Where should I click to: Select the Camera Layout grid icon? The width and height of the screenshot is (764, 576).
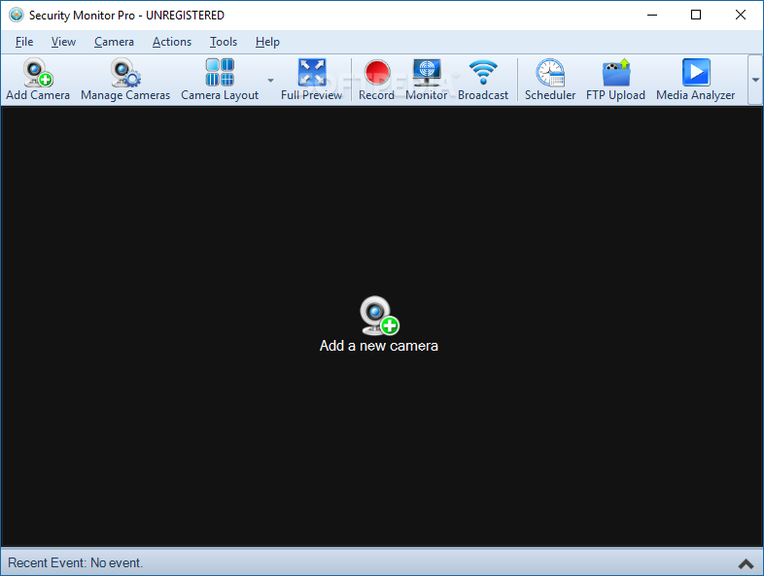point(220,73)
